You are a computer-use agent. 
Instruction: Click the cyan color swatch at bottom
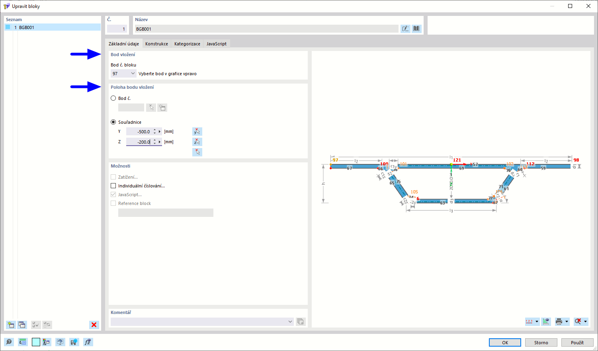[36, 342]
